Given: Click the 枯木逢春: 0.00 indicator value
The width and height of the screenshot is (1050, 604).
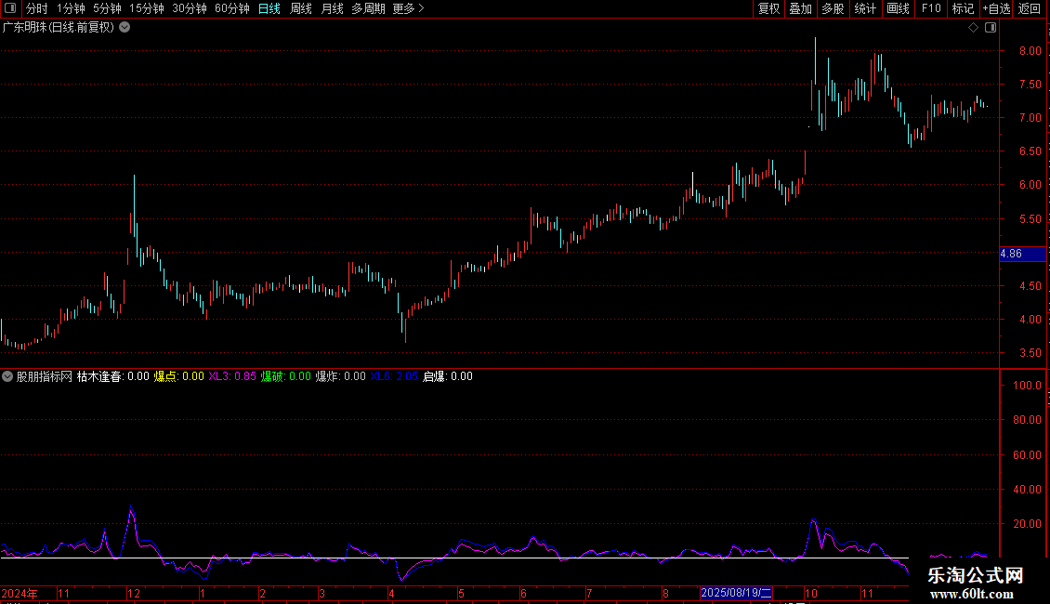Looking at the screenshot, I should pyautogui.click(x=112, y=376).
